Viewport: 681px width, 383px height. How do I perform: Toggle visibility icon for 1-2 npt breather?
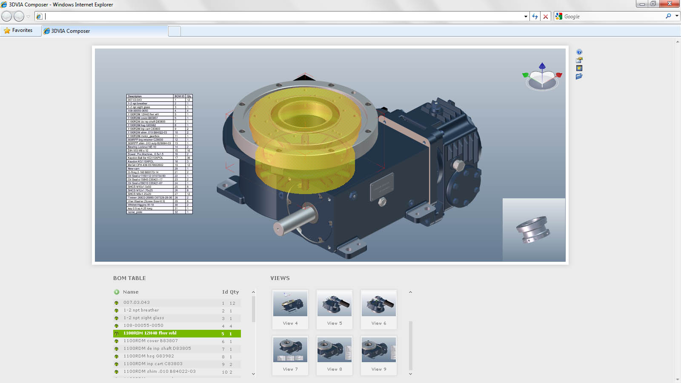116,311
